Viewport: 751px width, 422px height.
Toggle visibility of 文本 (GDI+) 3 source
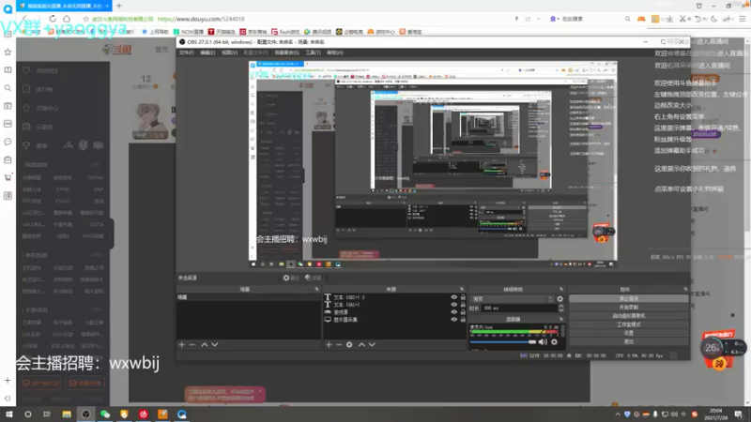(454, 297)
